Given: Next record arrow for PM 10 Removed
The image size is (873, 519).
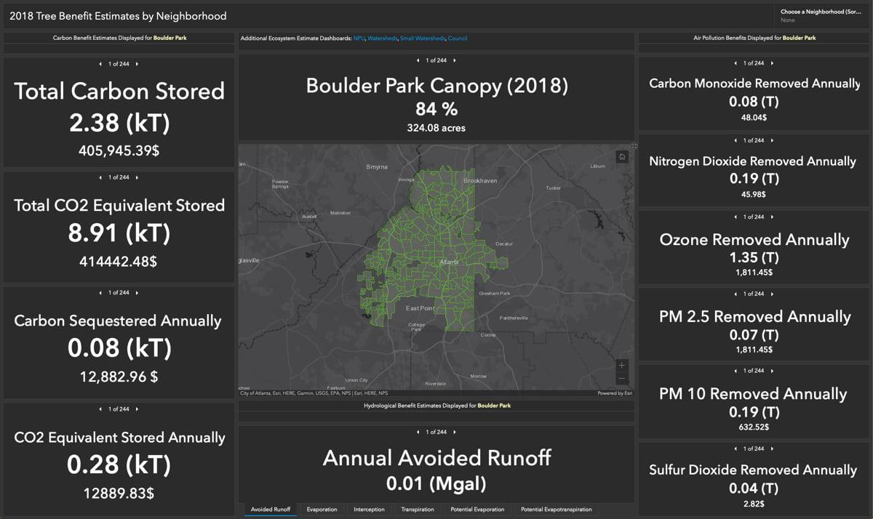Looking at the screenshot, I should point(773,371).
